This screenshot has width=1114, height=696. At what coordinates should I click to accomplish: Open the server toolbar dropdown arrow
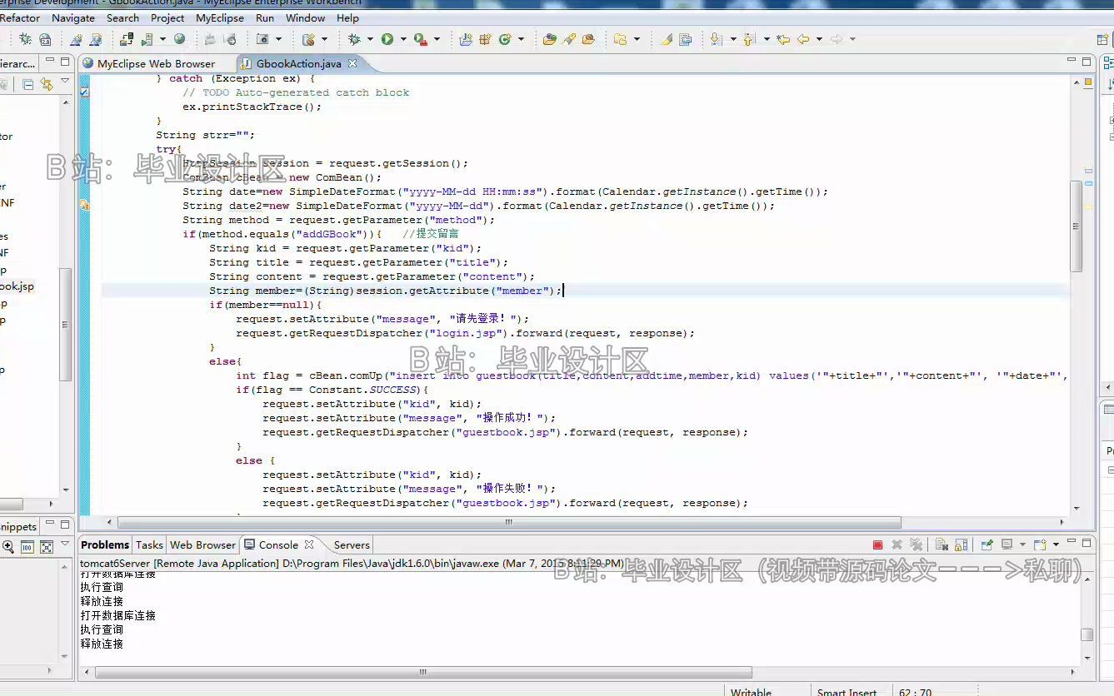162,39
